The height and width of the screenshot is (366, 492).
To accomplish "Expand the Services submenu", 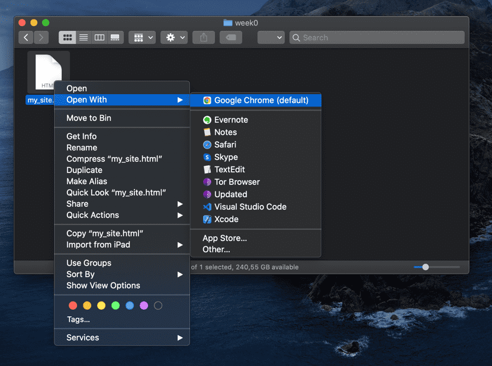I will tap(122, 338).
